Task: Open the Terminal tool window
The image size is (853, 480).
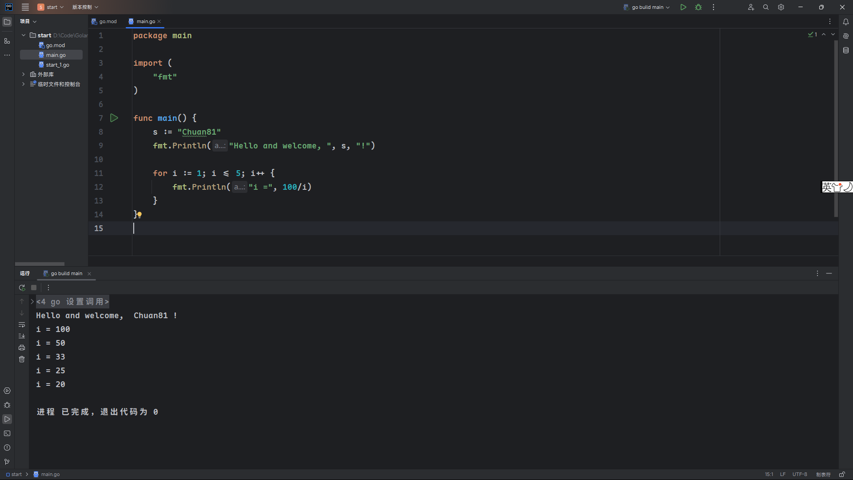Action: tap(7, 433)
